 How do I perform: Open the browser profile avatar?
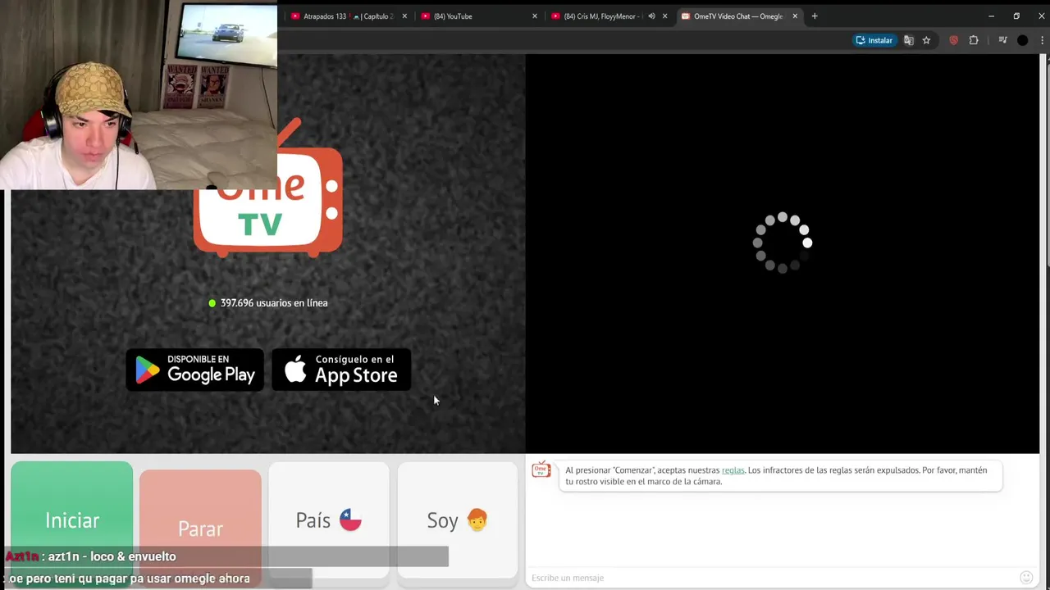[1022, 40]
